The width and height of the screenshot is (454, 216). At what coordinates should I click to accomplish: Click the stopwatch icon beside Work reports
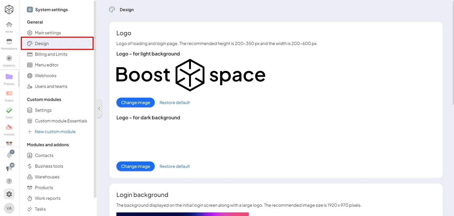[30, 198]
